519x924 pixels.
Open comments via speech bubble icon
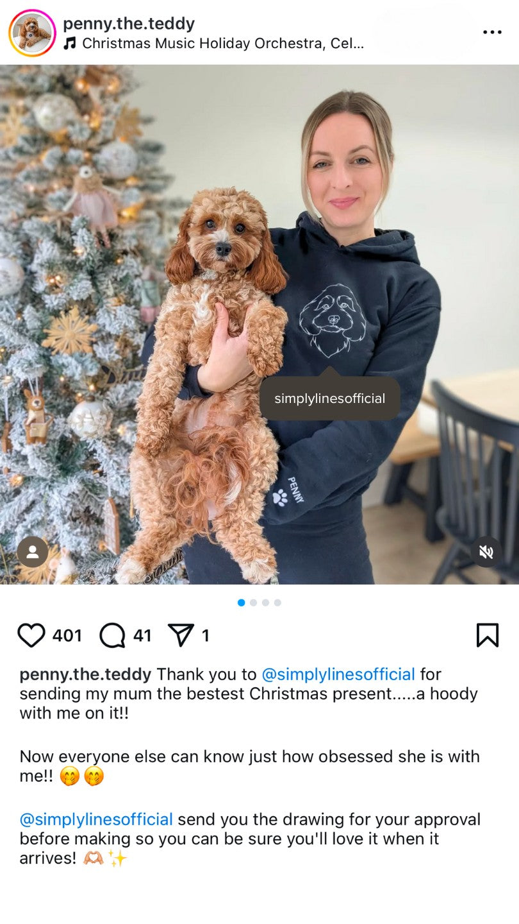[112, 635]
